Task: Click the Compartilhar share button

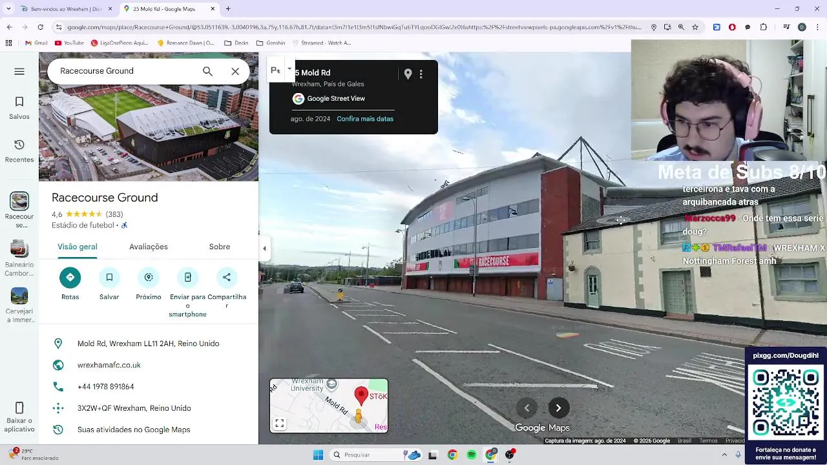Action: click(x=227, y=278)
